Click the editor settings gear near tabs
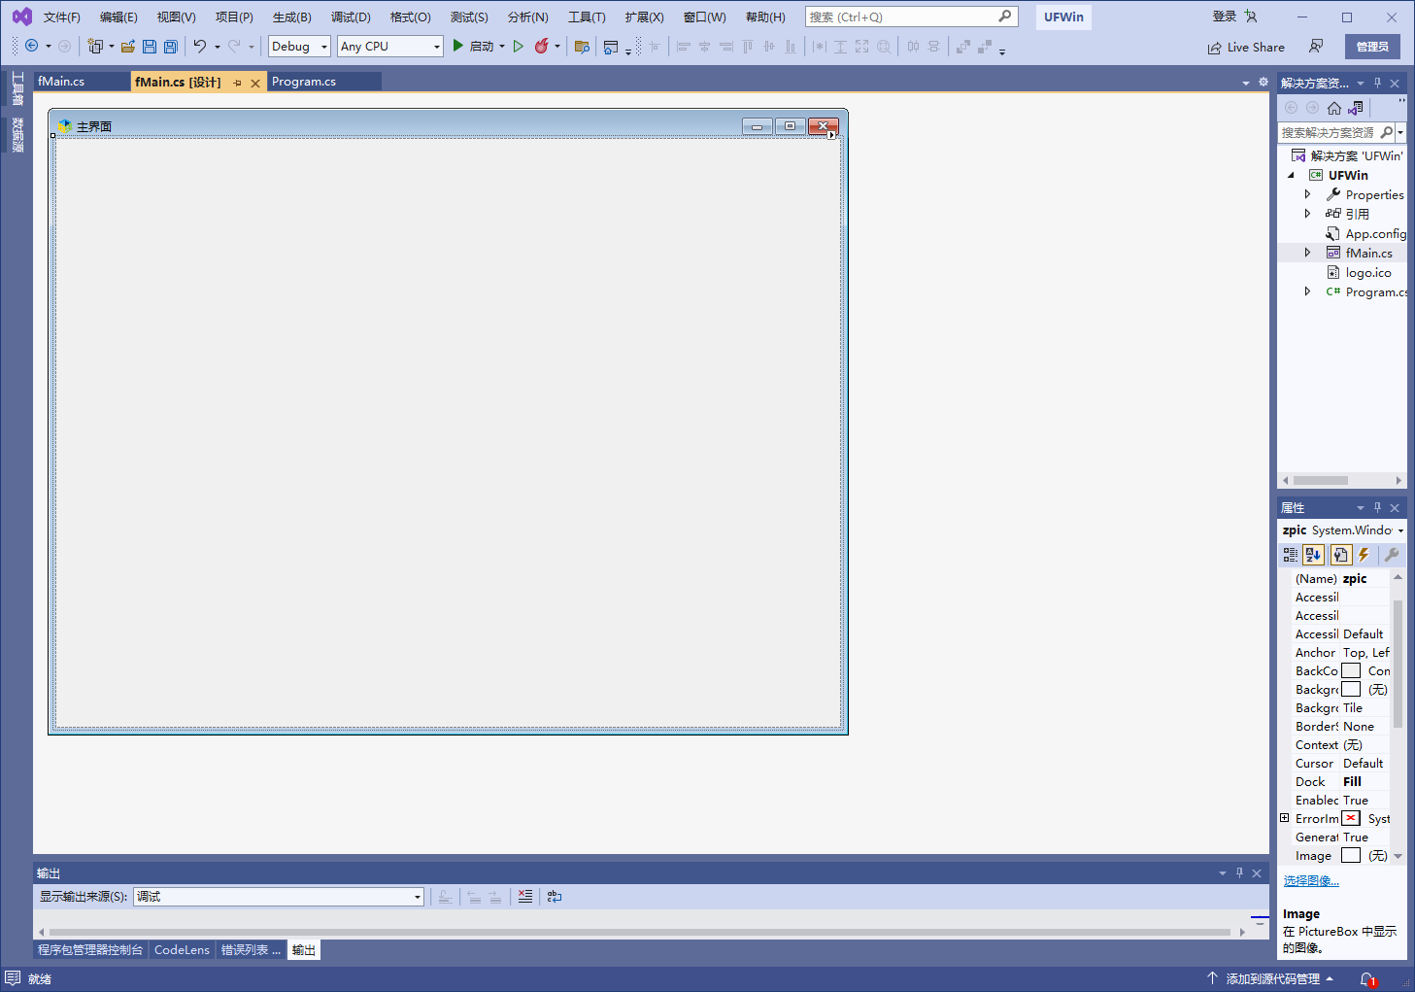The width and height of the screenshot is (1415, 992). pos(1263,83)
